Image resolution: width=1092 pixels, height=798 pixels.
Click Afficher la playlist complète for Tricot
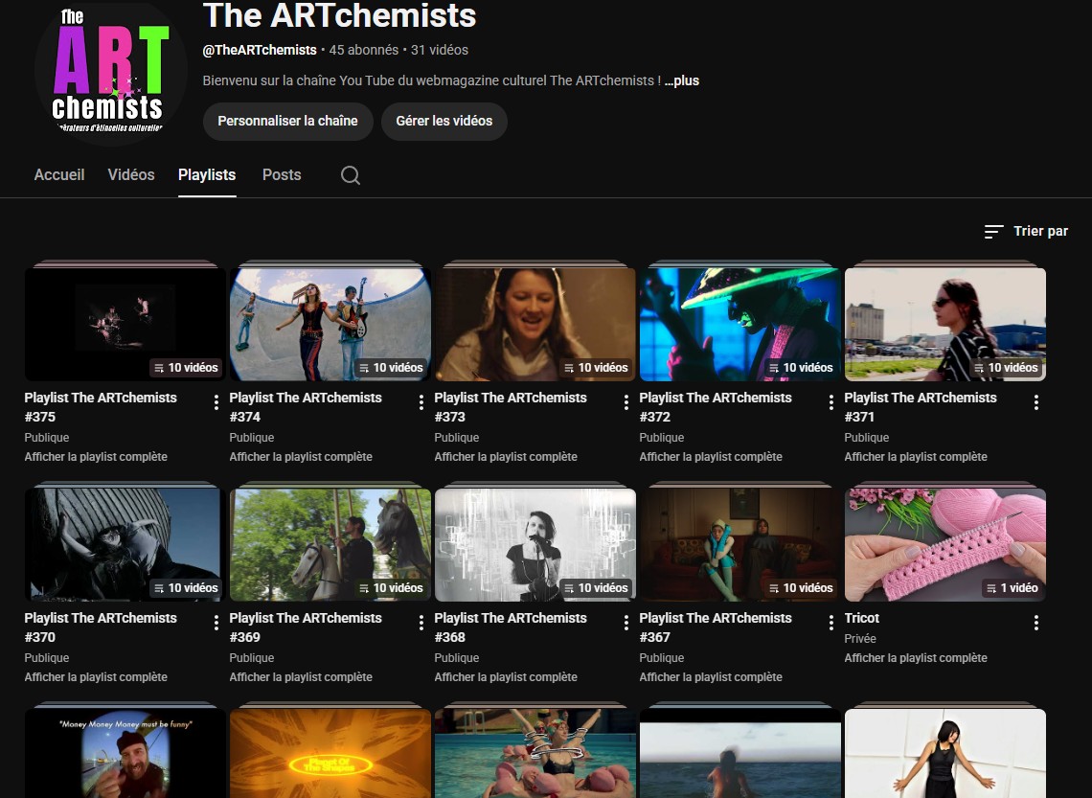(x=916, y=658)
